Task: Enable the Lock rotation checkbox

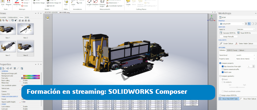Action: click(x=22, y=106)
